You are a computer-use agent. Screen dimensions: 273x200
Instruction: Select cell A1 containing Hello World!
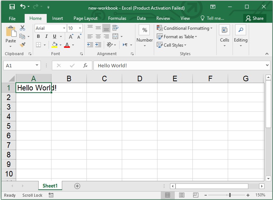(x=33, y=88)
